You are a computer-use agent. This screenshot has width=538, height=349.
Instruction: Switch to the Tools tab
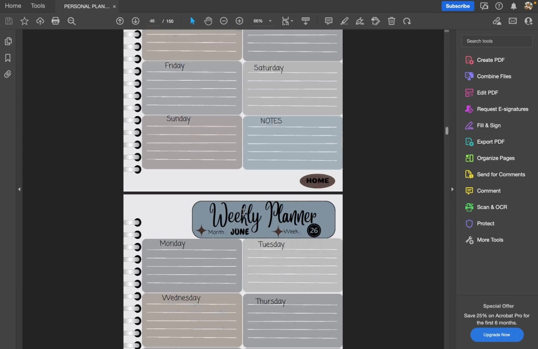tap(38, 6)
